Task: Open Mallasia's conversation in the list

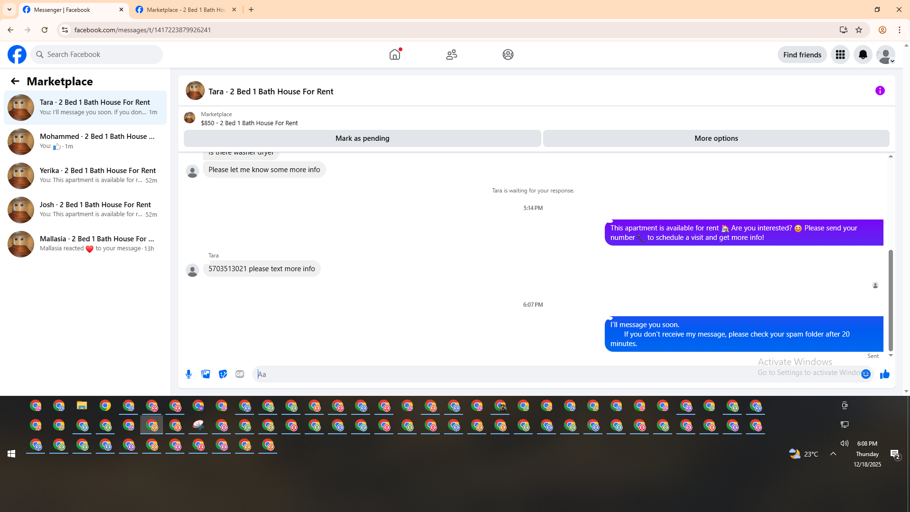Action: [85, 244]
